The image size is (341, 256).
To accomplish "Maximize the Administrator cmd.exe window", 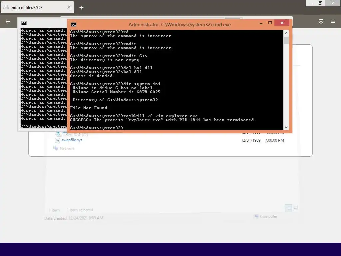I will tap(270, 23).
